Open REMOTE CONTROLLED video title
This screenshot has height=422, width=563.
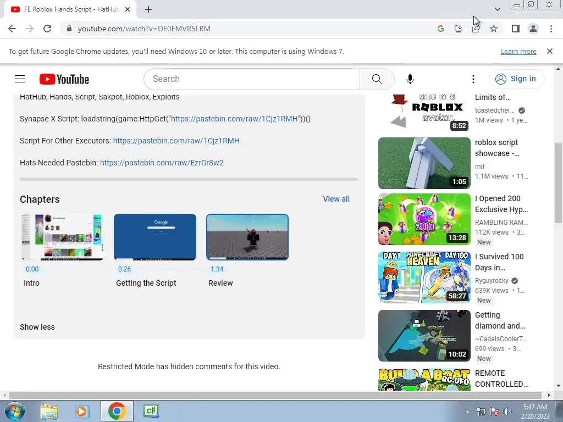501,379
